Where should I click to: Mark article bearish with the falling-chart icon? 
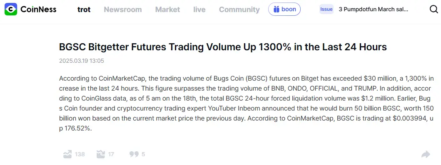pyautogui.click(x=101, y=154)
